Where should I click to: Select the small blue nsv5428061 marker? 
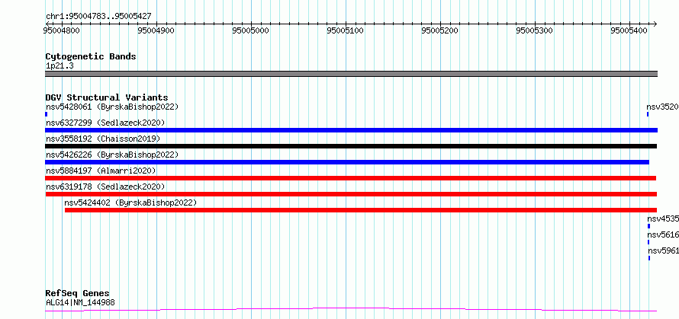47,114
